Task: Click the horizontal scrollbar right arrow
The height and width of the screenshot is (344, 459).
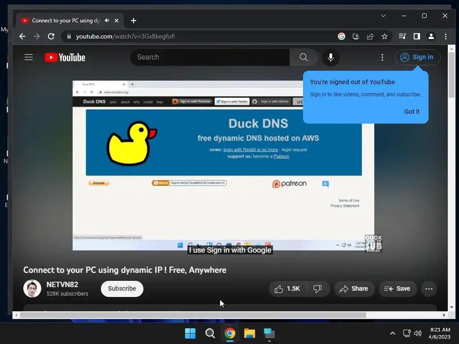Action: 444,315
